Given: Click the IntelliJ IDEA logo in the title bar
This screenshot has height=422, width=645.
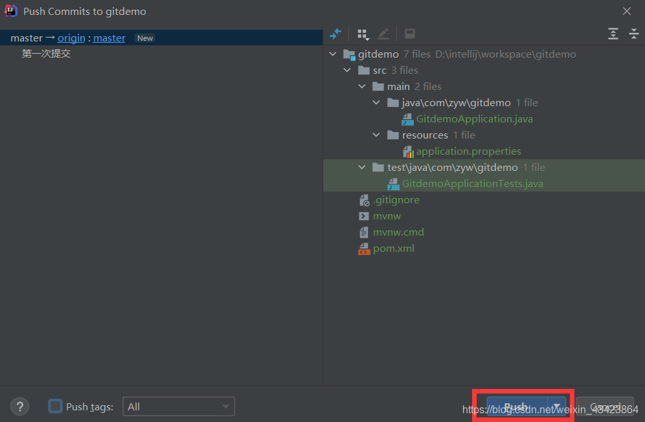Looking at the screenshot, I should [11, 11].
